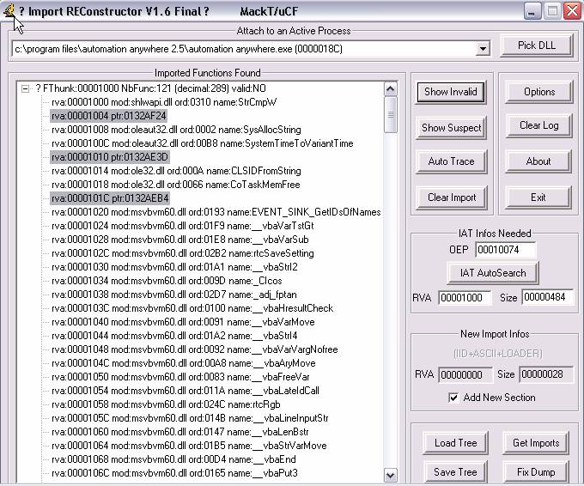Select the __vbaVarSub import row
The width and height of the screenshot is (584, 486).
[179, 240]
